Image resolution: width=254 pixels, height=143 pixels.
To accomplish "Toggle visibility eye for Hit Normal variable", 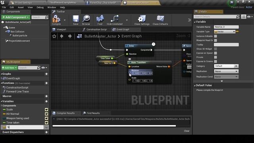I will pos(46,114).
